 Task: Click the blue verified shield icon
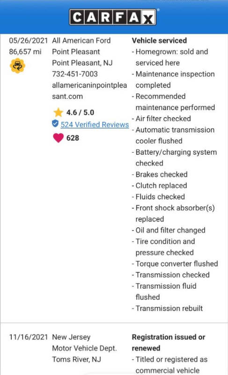pyautogui.click(x=55, y=124)
